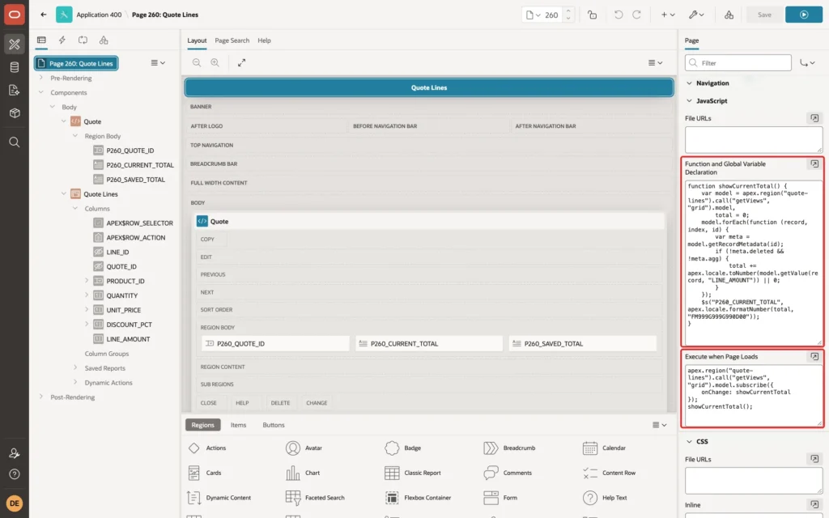Collapse the JavaScript property group
This screenshot has height=518, width=829.
click(689, 100)
